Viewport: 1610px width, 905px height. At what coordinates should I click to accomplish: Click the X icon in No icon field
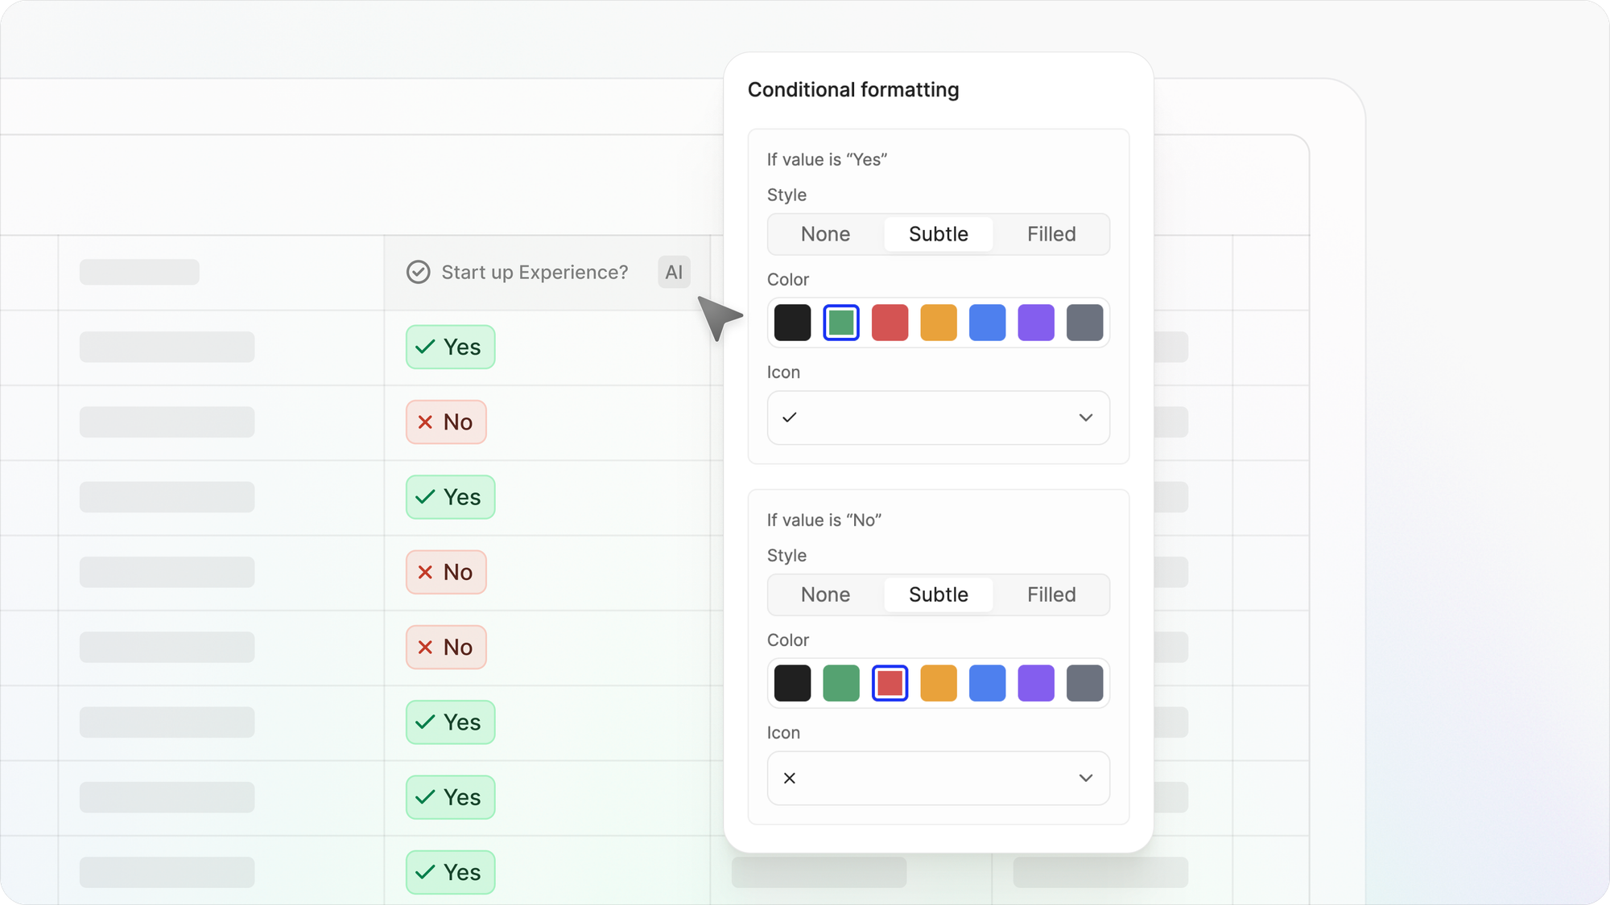790,778
